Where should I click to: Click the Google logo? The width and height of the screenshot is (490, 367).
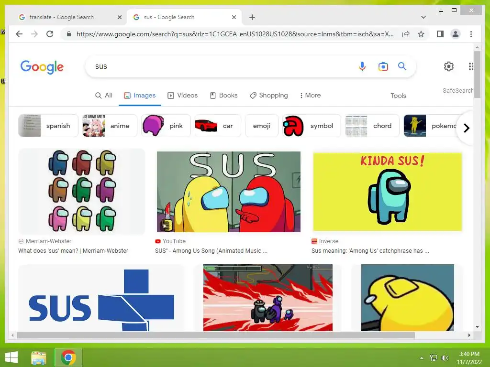(x=42, y=67)
